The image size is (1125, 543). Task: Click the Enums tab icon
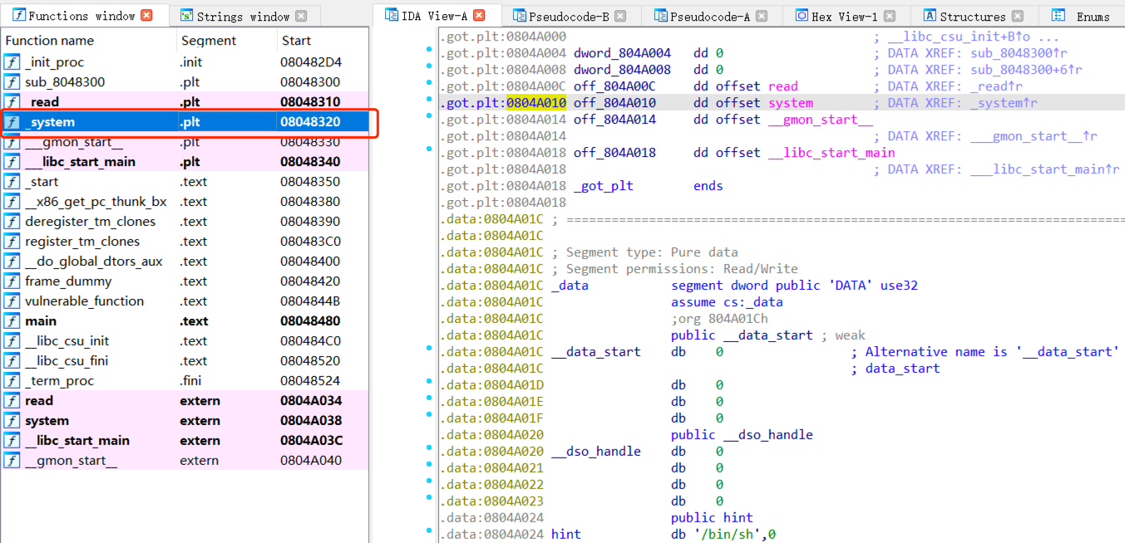[x=1058, y=16]
